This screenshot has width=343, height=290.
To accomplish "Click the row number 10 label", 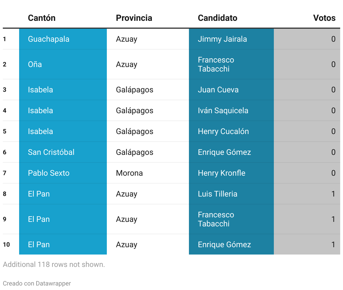I will click(x=6, y=244).
